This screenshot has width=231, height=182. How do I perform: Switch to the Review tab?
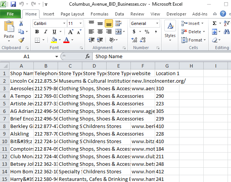(x=137, y=14)
